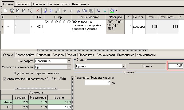Click the Площадь участка input field
Image resolution: width=184 pixels, height=110 pixels.
pos(97,83)
